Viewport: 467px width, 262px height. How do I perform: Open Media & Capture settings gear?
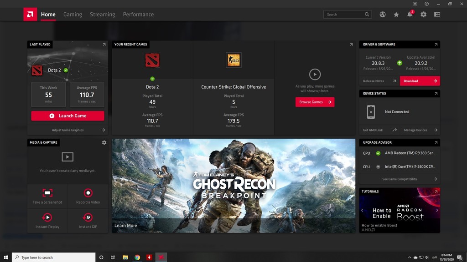click(104, 142)
